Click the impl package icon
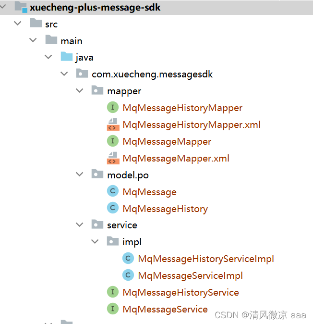This screenshot has width=313, height=324. tap(113, 241)
